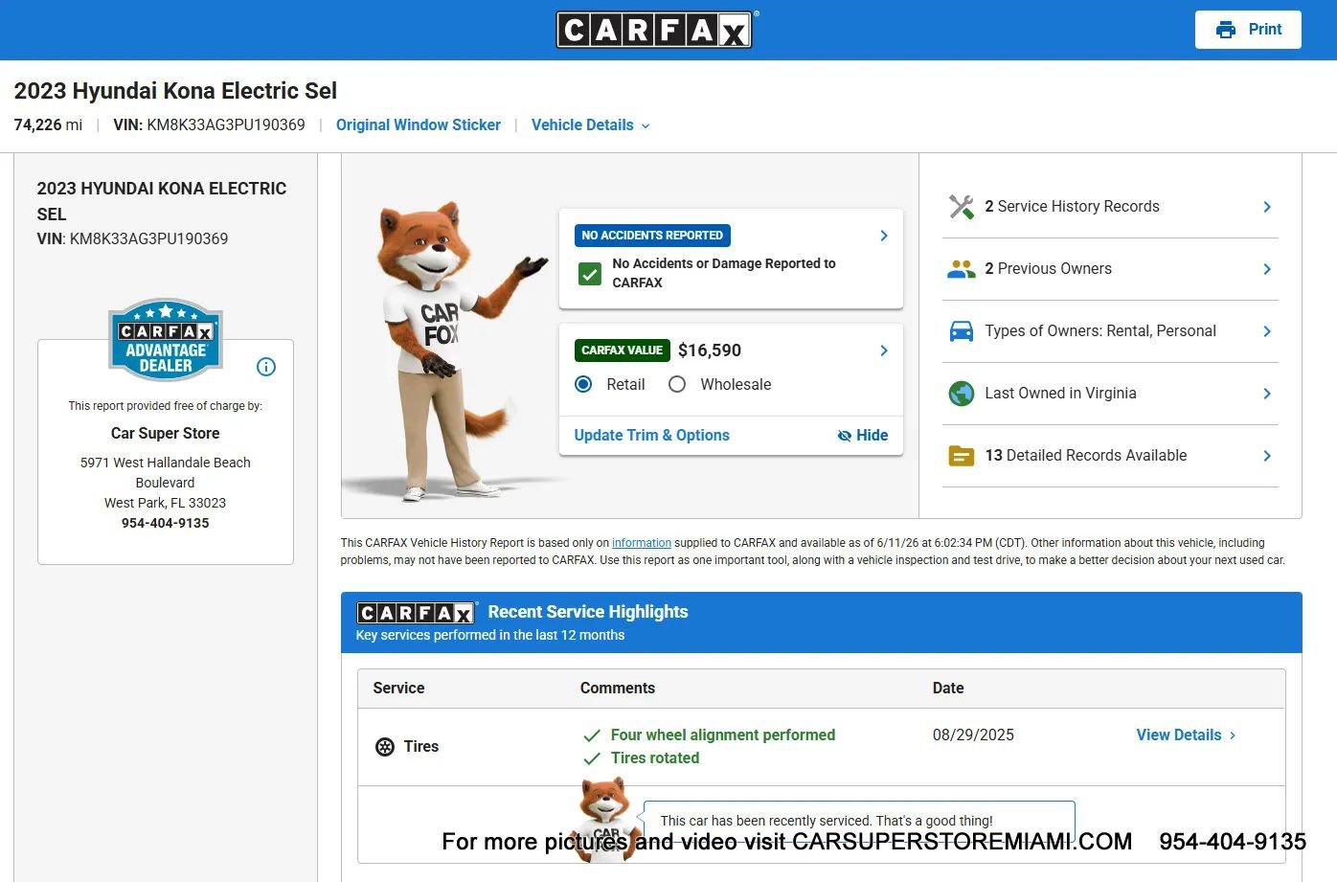Open 2 Service History Records row

pos(1110,207)
